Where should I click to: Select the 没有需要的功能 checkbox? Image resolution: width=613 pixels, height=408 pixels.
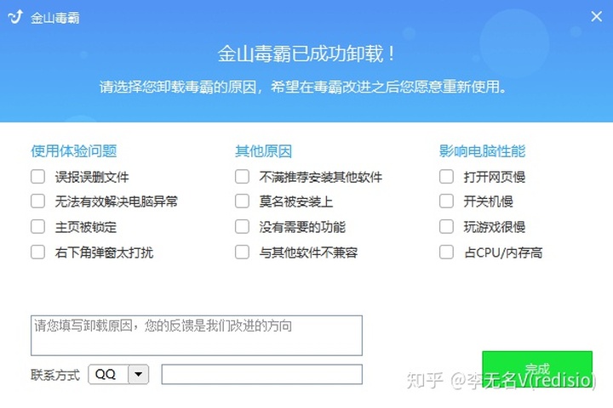click(x=242, y=226)
